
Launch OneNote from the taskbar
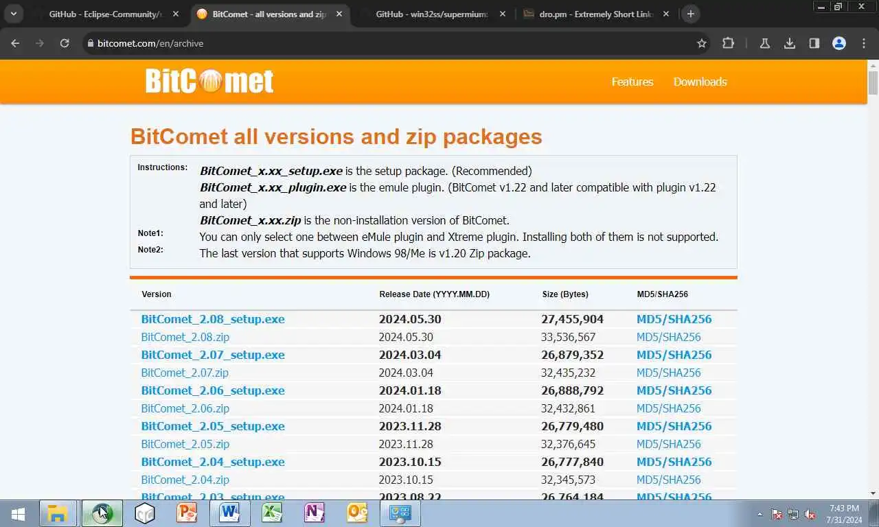tap(315, 513)
